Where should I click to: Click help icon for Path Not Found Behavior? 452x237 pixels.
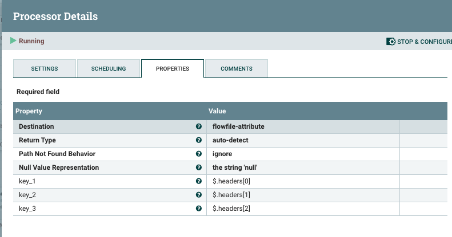coord(199,154)
